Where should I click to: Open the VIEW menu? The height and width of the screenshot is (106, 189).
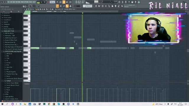(x=22, y=2)
